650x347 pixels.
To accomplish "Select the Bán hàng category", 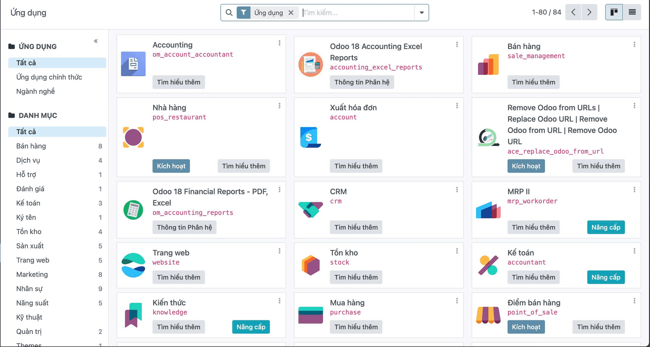I will 31,146.
